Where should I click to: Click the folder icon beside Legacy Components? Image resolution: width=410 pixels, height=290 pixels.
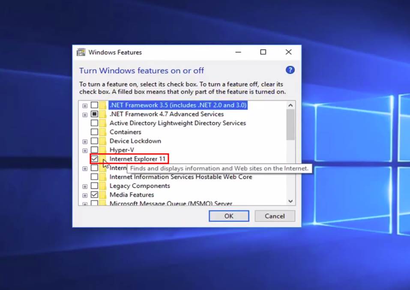[x=104, y=186]
